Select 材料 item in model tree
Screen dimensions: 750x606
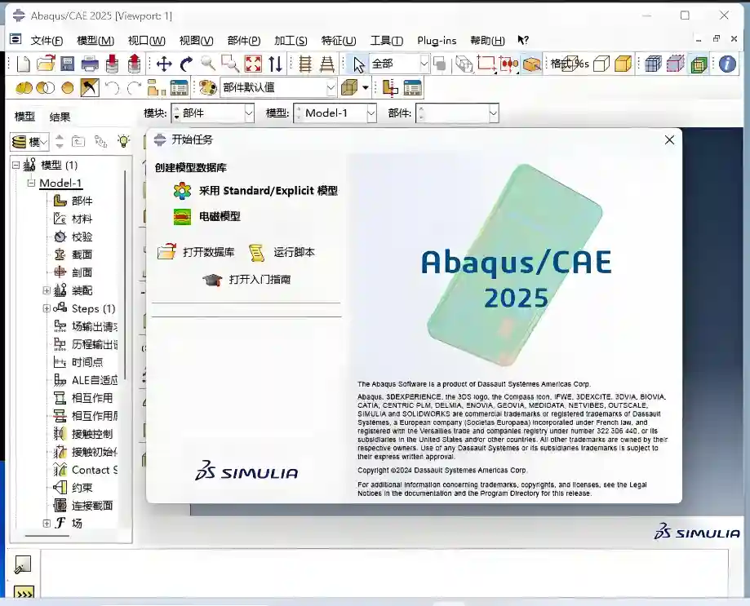click(x=82, y=219)
